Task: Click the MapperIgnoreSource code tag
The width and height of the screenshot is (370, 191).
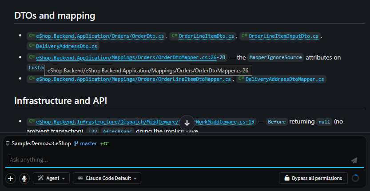Action: [275, 58]
